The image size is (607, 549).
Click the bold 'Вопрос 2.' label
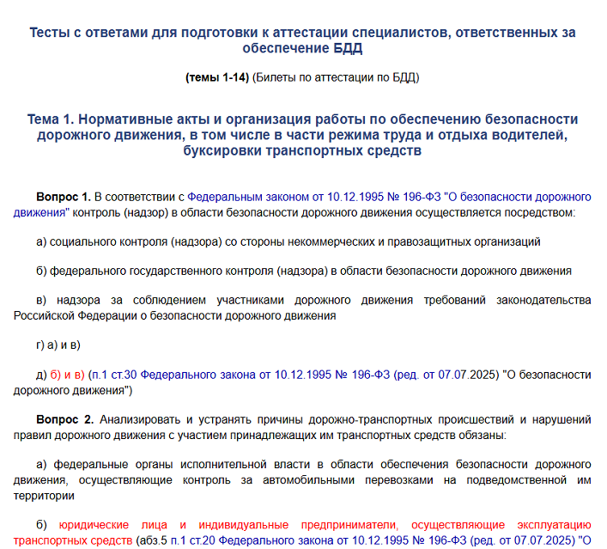(64, 419)
